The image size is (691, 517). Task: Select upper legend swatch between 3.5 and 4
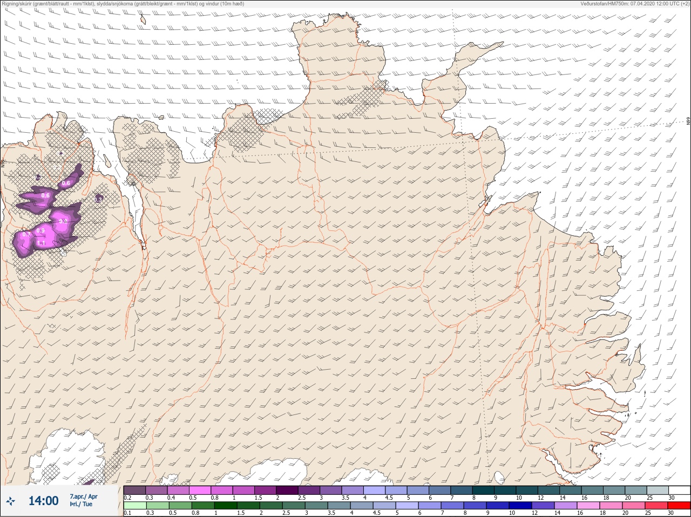click(353, 490)
